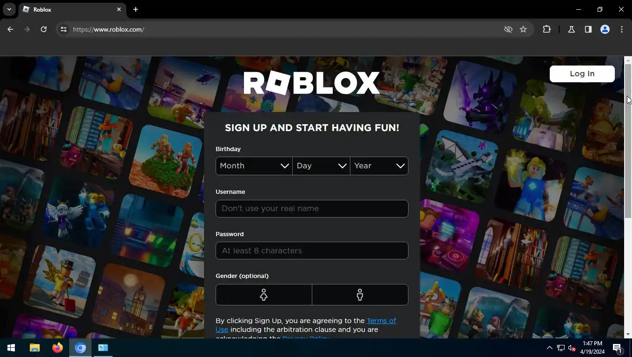This screenshot has width=632, height=357.
Task: Open the Chrome profile avatar
Action: coord(605,29)
